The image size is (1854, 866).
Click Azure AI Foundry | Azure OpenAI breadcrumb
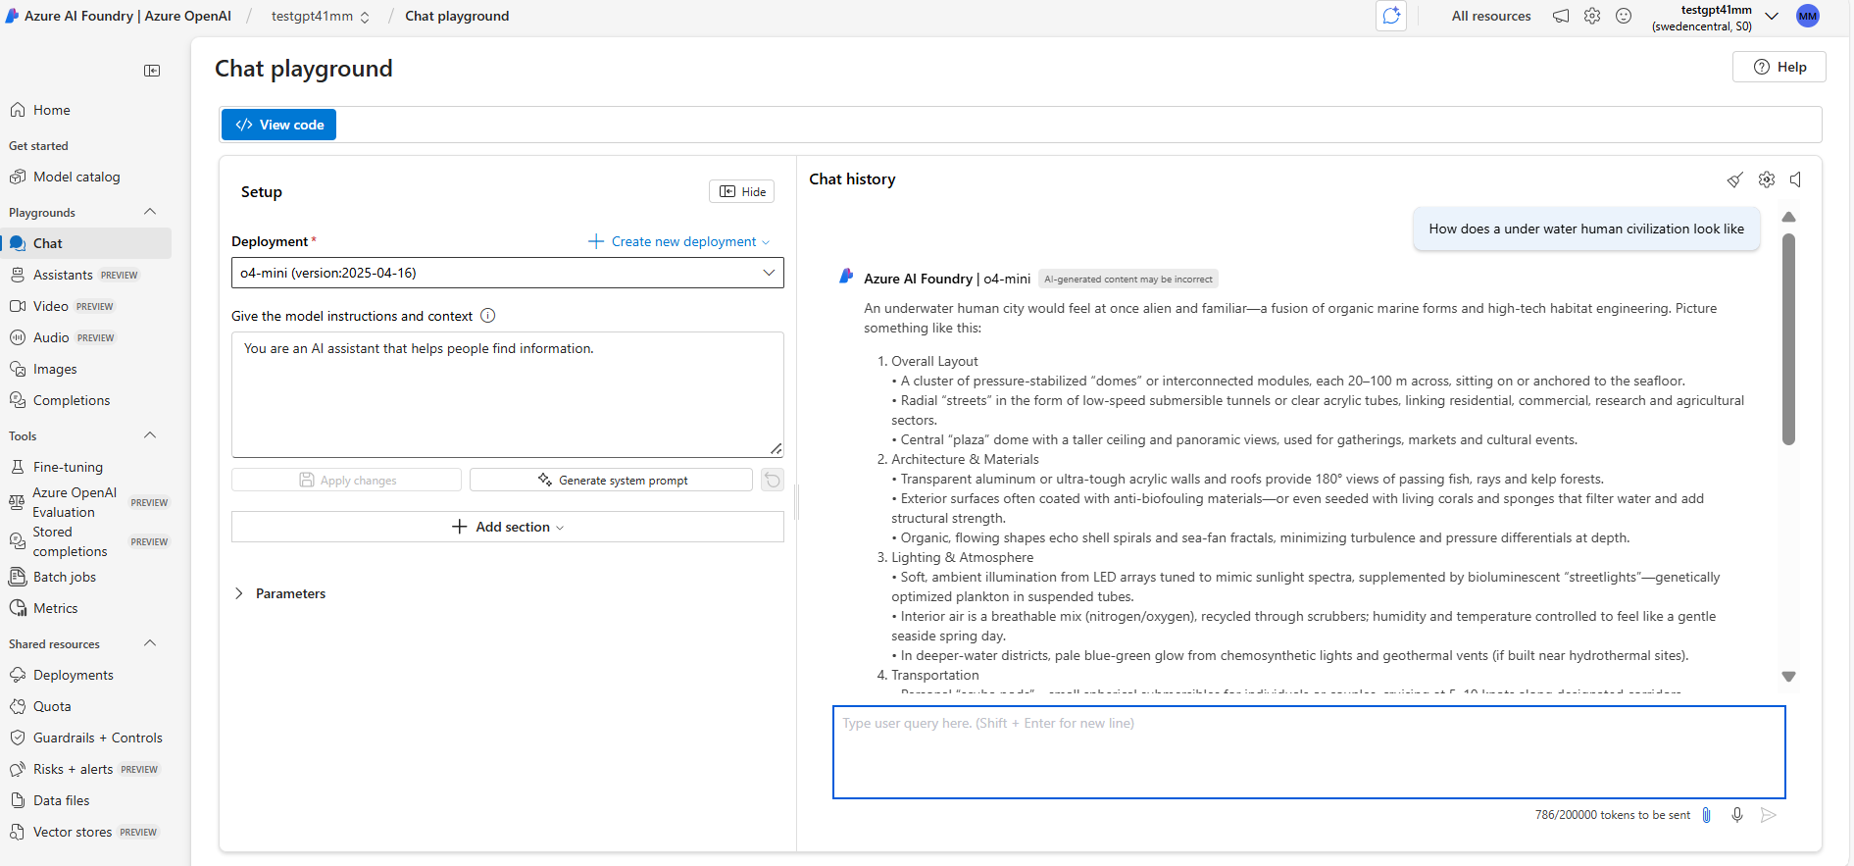[x=128, y=16]
